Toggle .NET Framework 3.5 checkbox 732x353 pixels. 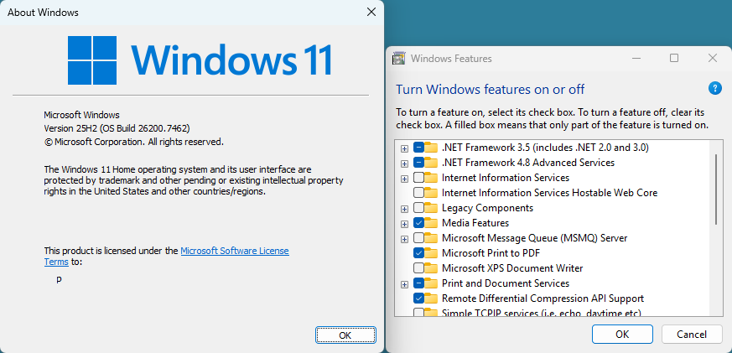pos(418,148)
